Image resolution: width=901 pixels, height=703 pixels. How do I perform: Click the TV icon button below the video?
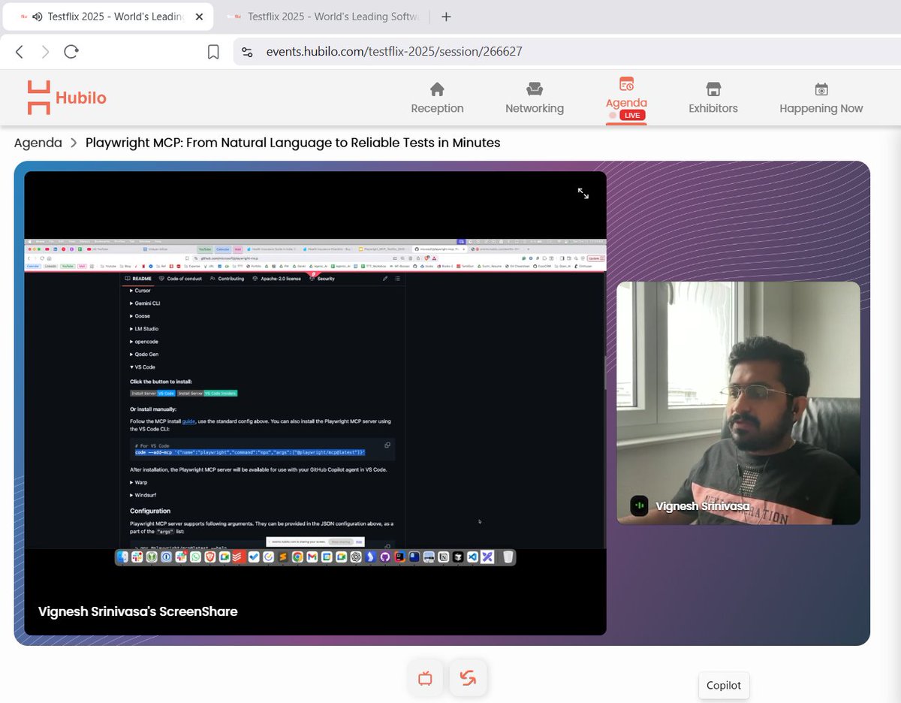click(x=426, y=679)
